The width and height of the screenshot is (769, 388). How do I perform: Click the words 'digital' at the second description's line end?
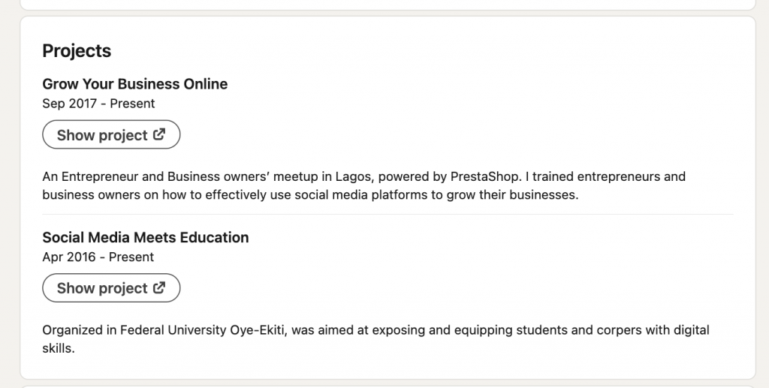pyautogui.click(x=689, y=330)
